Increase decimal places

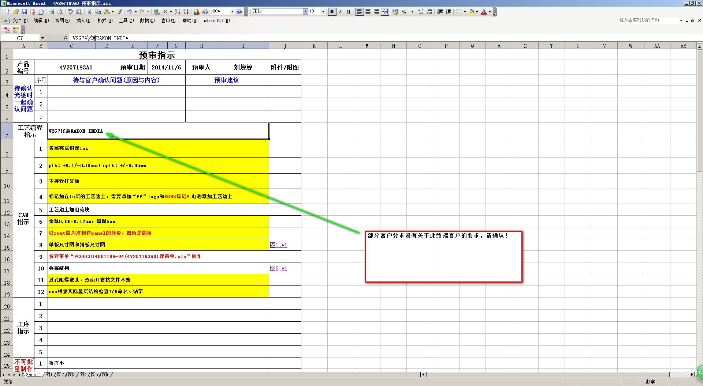pyautogui.click(x=421, y=12)
